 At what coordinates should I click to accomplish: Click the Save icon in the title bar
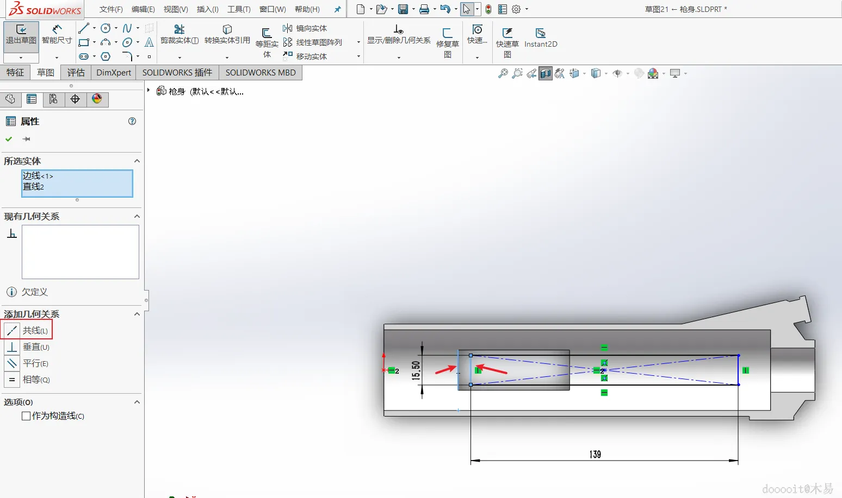tap(403, 9)
